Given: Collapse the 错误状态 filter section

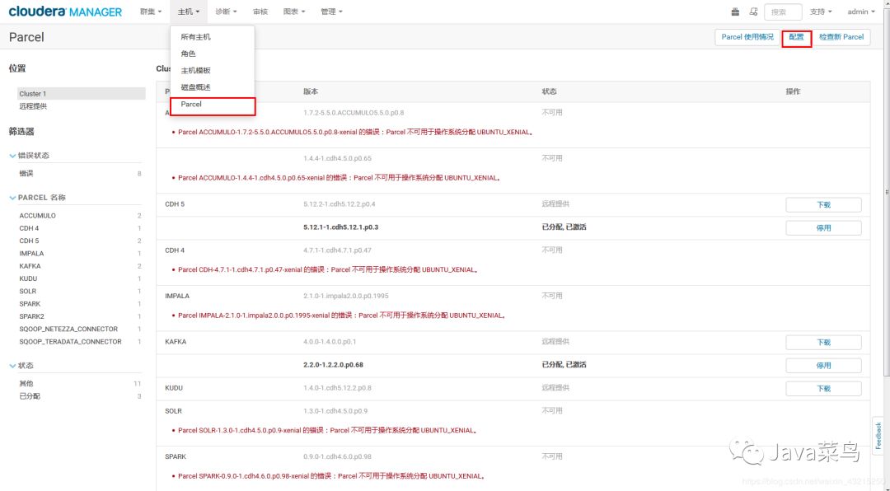Looking at the screenshot, I should click(x=30, y=156).
